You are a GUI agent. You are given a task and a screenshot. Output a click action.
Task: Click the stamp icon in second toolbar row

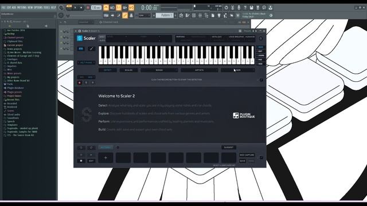tap(131, 15)
